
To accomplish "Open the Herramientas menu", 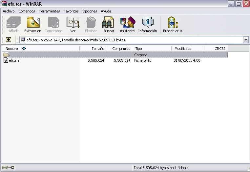I will coord(49,11).
